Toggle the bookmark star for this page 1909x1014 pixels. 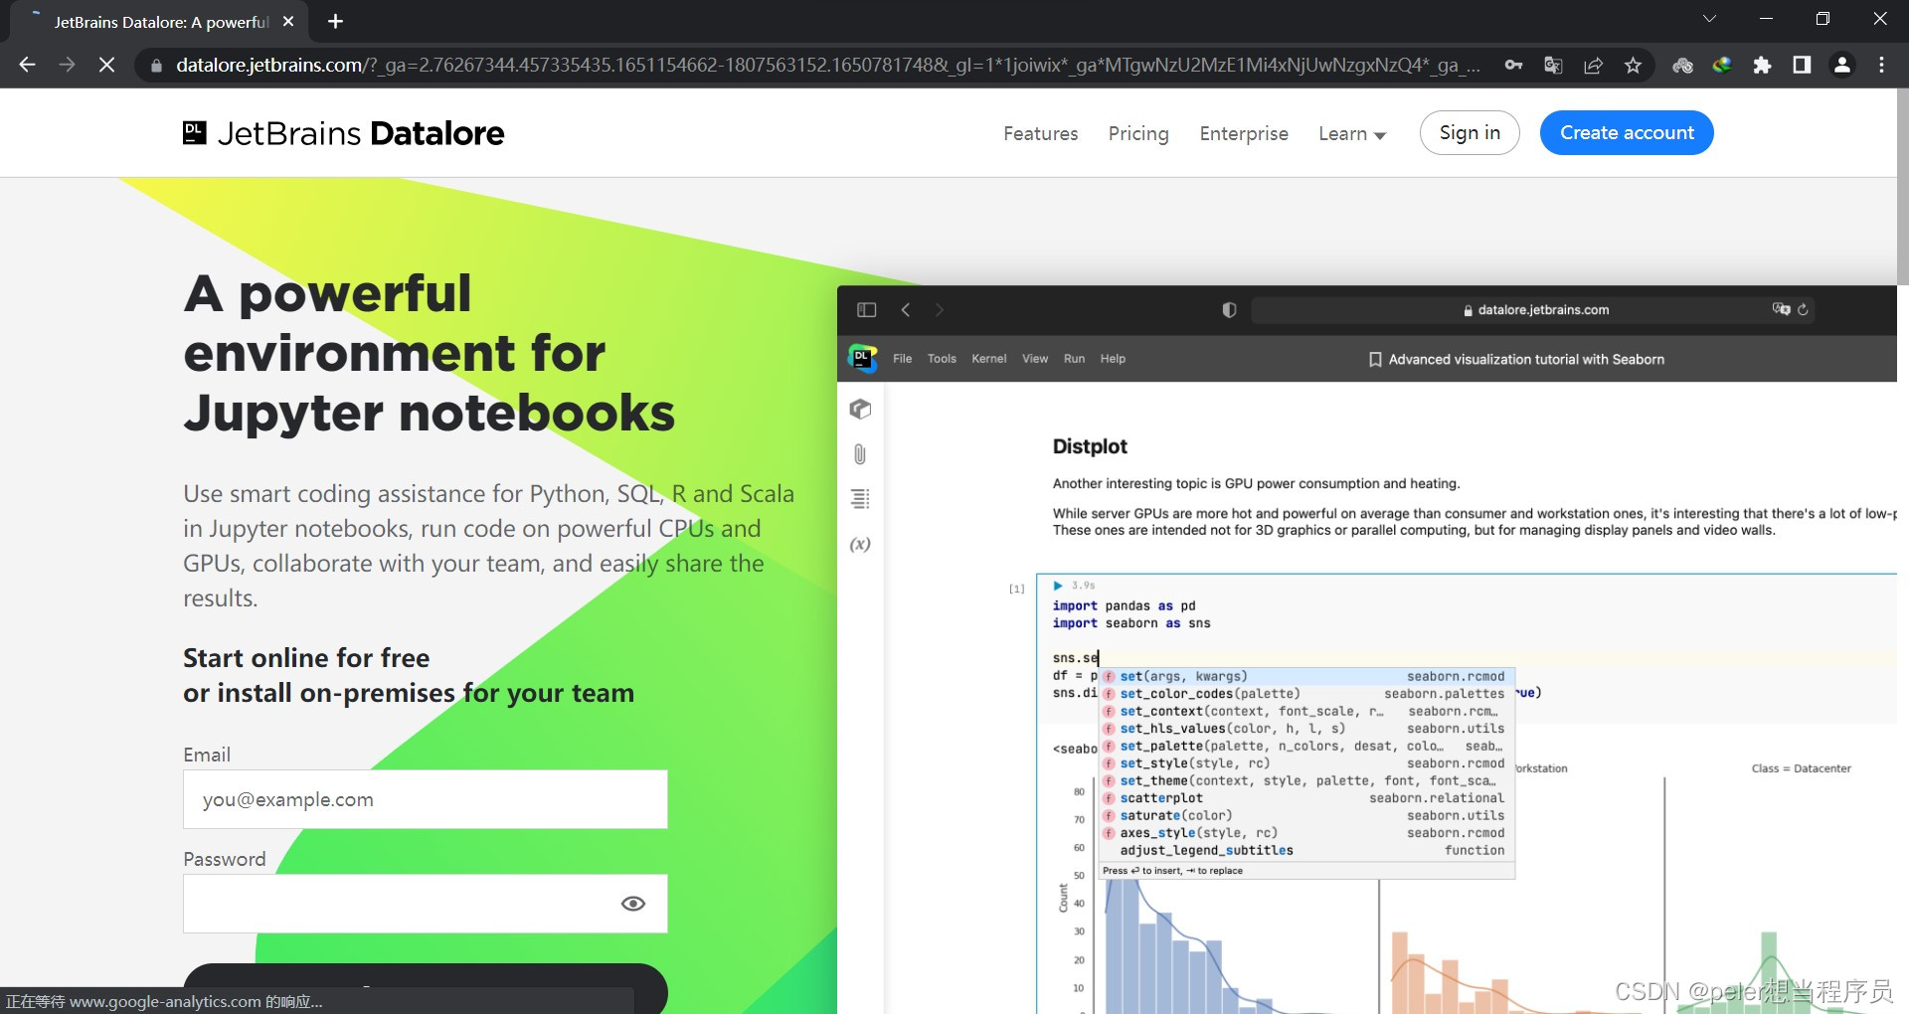[x=1633, y=65]
